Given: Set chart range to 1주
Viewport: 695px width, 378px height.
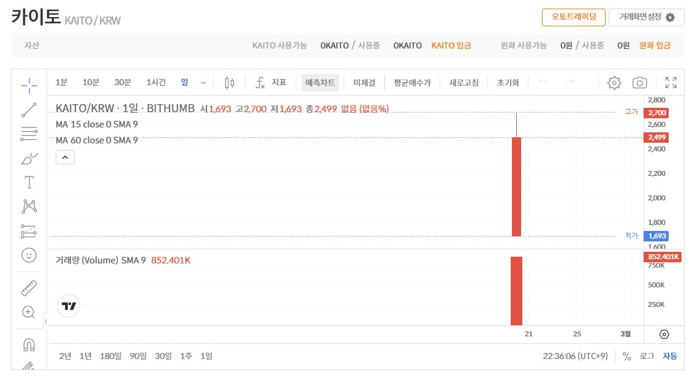Looking at the screenshot, I should point(186,356).
